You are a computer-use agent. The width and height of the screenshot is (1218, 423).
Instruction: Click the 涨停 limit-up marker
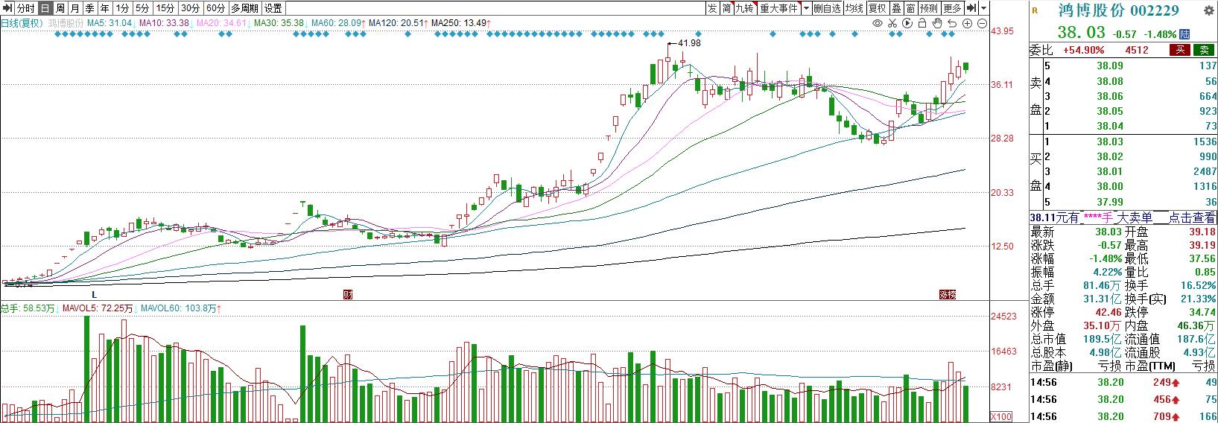(x=947, y=294)
